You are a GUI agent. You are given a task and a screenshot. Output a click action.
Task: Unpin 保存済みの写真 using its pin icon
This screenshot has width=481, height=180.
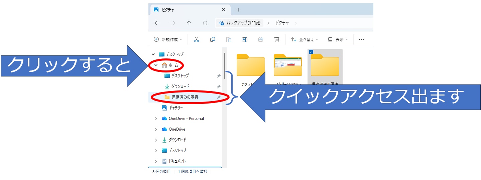tap(219, 97)
